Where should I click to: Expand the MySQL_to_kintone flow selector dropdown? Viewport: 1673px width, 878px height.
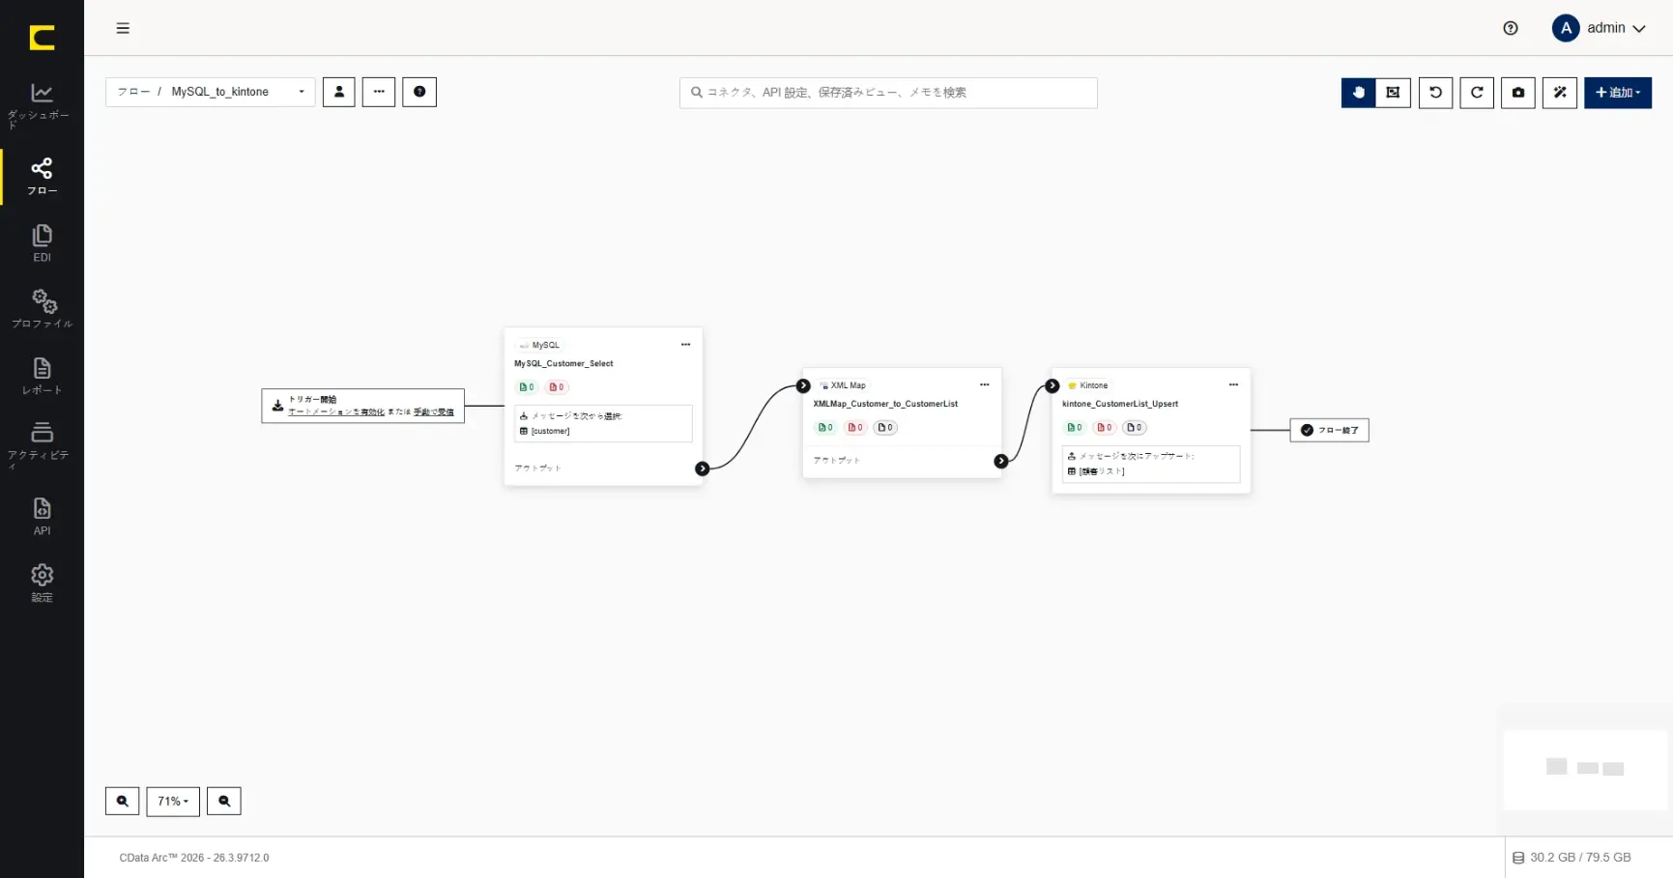(211, 92)
